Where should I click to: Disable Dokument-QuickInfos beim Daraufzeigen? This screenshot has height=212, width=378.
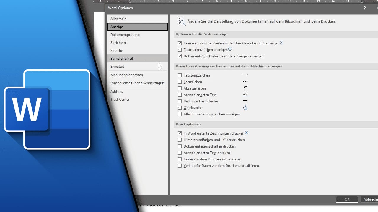tap(180, 56)
